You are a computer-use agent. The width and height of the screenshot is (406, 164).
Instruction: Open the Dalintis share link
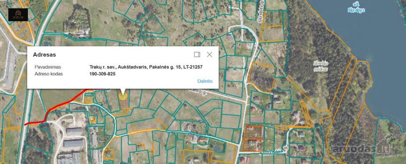click(x=205, y=81)
